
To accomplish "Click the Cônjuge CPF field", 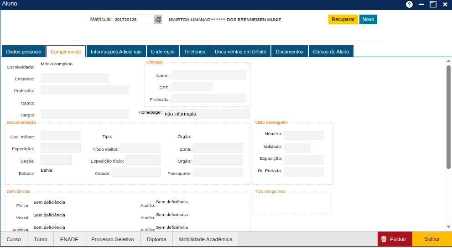I will coord(192,87).
